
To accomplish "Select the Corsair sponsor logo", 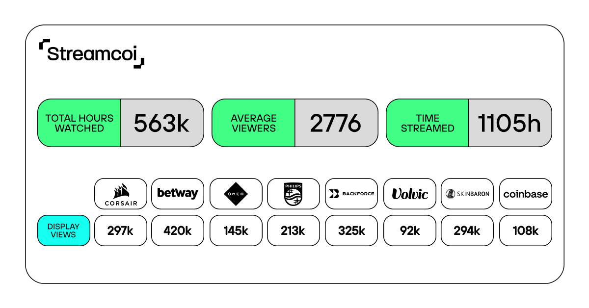I will tap(120, 194).
